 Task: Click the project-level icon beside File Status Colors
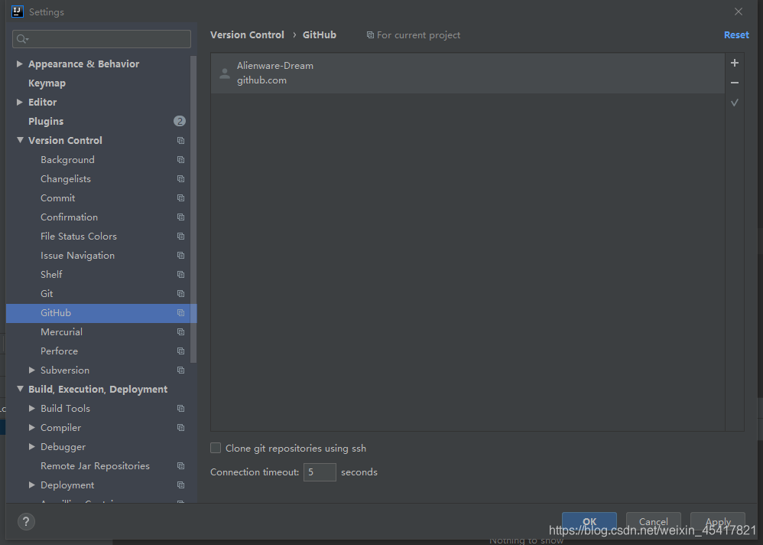pos(180,237)
